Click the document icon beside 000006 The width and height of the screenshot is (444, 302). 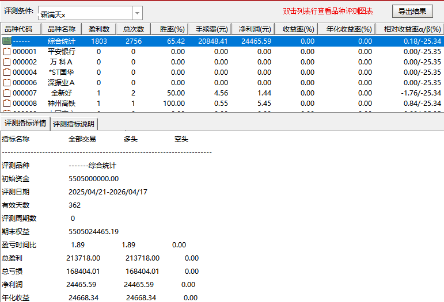pyautogui.click(x=7, y=83)
